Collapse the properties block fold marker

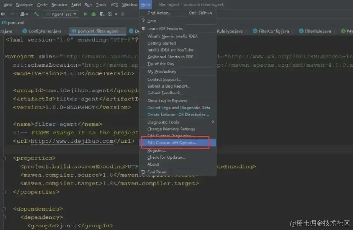4,158
